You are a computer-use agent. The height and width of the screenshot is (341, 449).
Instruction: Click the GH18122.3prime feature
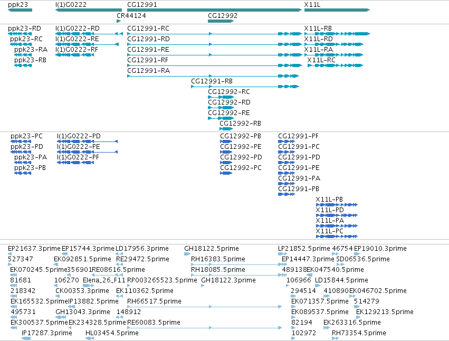pyautogui.click(x=203, y=286)
